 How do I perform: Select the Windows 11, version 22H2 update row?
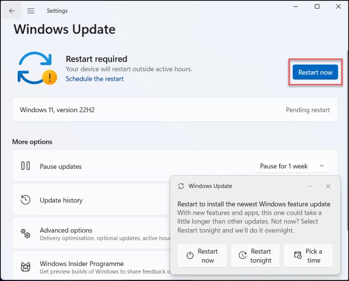tap(175, 109)
